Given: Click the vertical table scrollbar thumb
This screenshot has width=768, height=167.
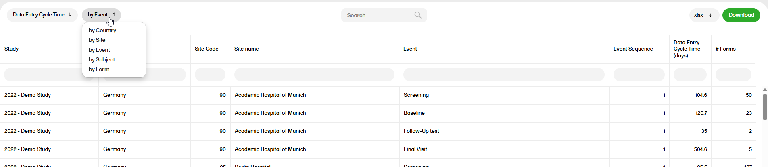Looking at the screenshot, I should [765, 107].
